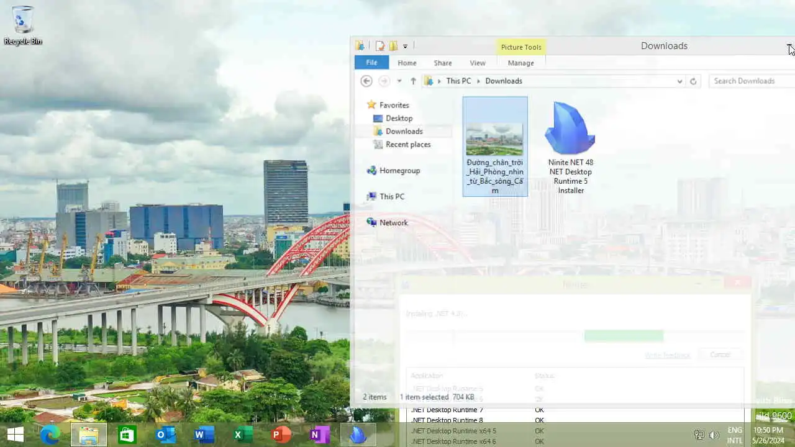Viewport: 795px width, 447px height.
Task: Launch Microsoft Edge from taskbar
Action: point(50,435)
